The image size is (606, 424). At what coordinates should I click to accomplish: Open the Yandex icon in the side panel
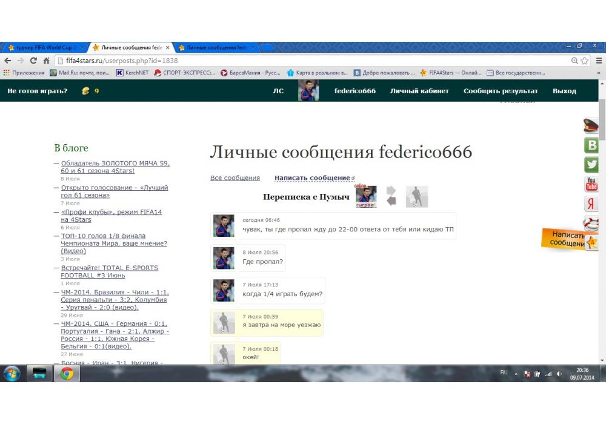591,204
